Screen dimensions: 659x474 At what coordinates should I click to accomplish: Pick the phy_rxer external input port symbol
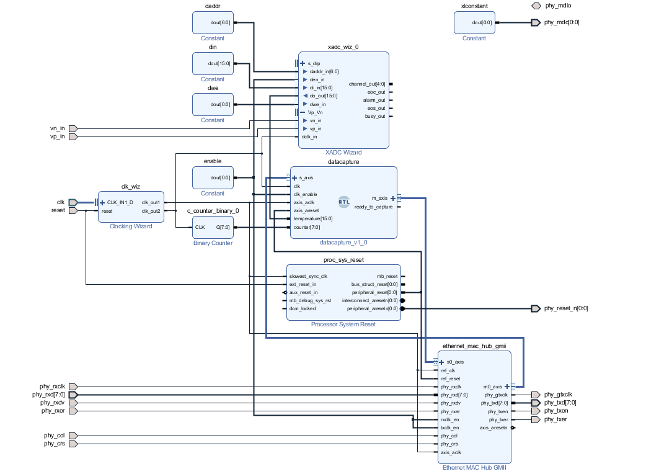(x=73, y=411)
